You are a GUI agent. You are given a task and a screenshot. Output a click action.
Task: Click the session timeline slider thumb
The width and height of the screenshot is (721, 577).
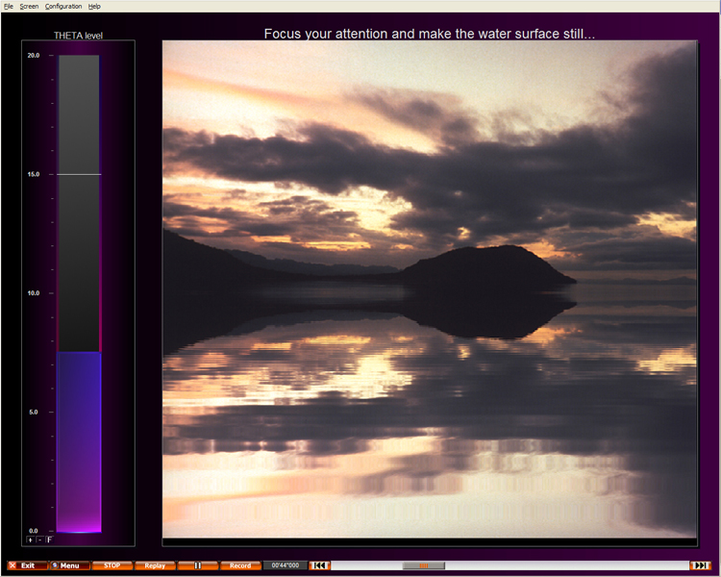point(423,565)
